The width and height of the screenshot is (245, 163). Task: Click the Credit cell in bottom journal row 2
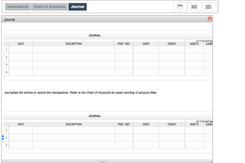click(172, 138)
